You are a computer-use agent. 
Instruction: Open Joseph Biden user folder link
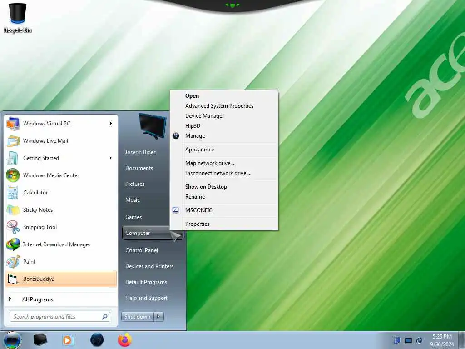click(141, 152)
